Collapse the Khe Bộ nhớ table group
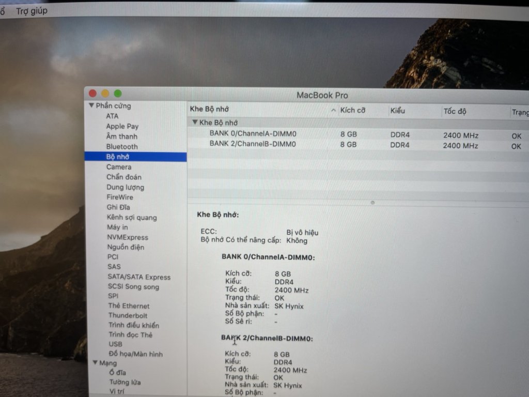The height and width of the screenshot is (397, 529). click(x=195, y=122)
